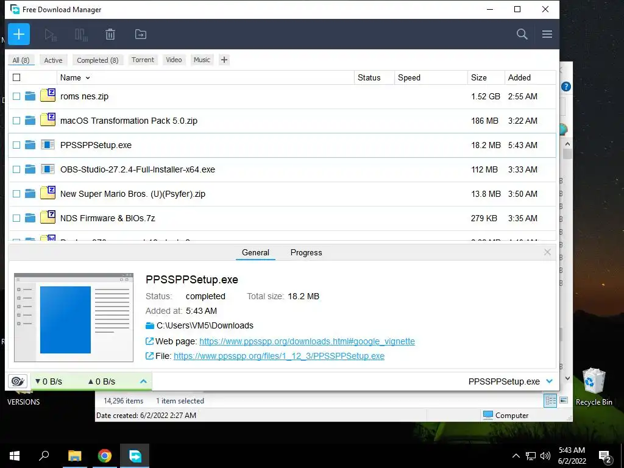The width and height of the screenshot is (624, 468).
Task: Open folder icon for New Super Mario Bros
Action: [x=30, y=194]
